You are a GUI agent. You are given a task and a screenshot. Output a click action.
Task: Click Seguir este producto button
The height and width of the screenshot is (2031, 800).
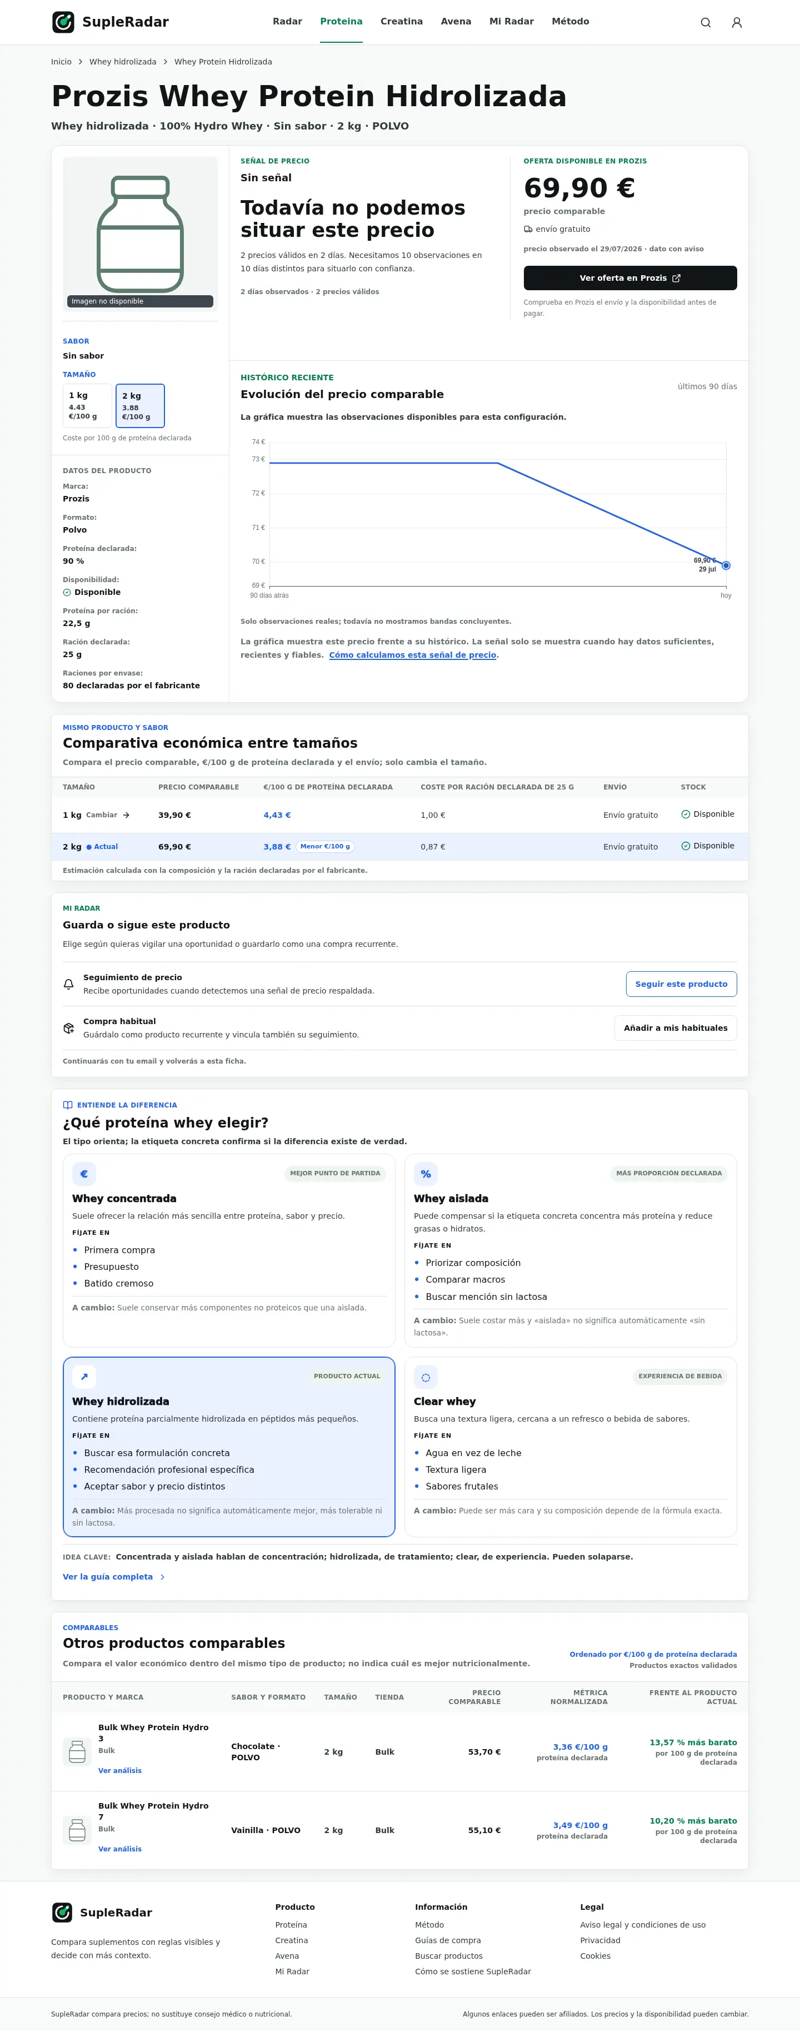(681, 984)
